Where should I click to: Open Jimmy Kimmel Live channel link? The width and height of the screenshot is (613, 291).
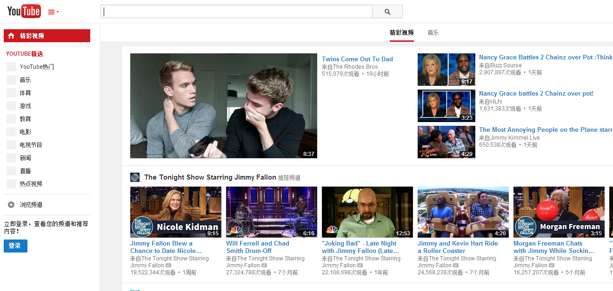pos(515,138)
